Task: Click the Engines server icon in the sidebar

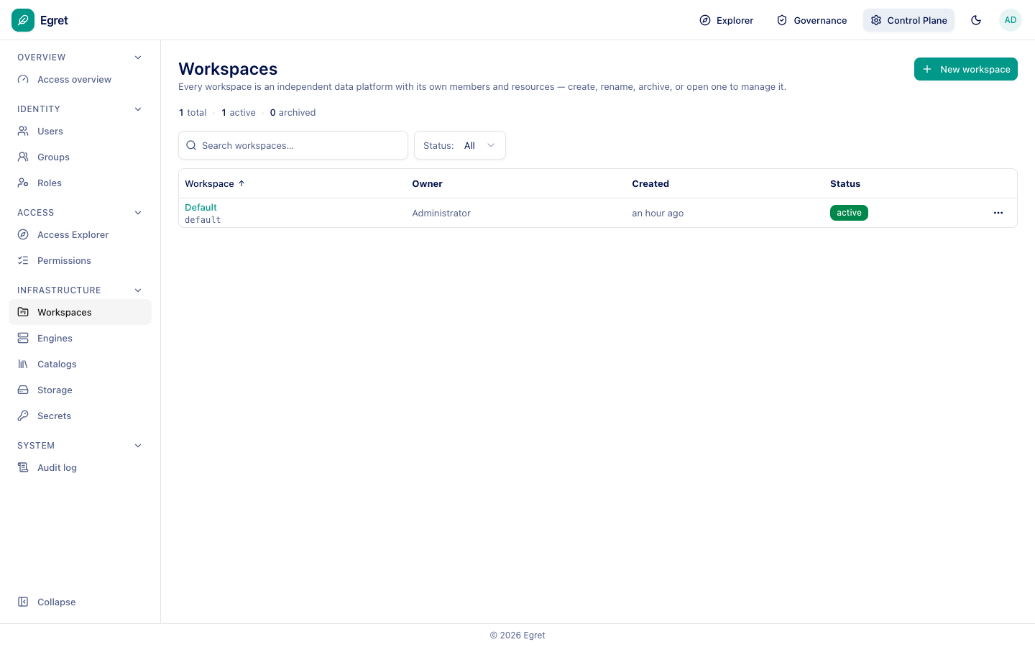Action: click(x=23, y=338)
